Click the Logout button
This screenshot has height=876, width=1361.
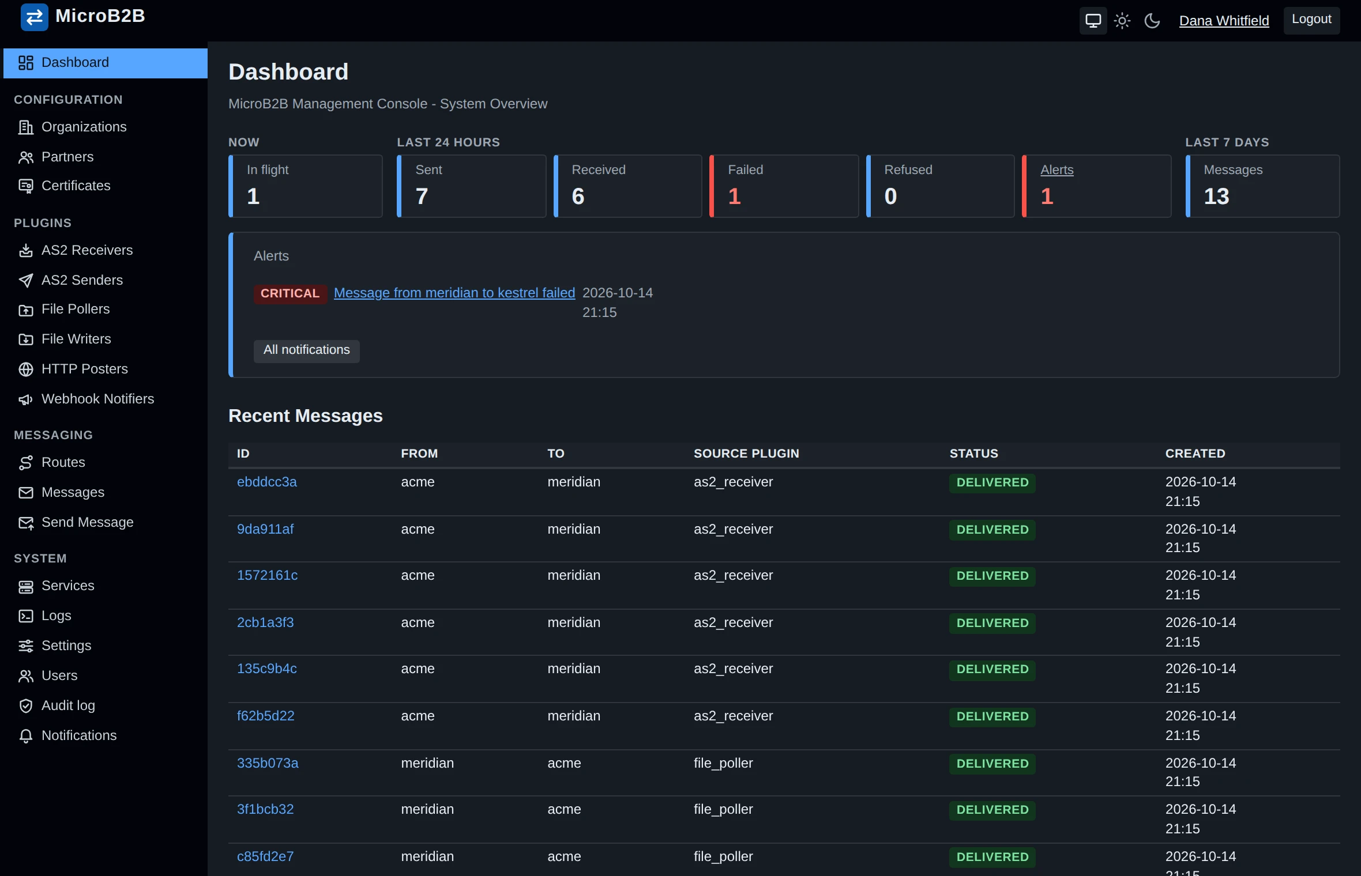1311,20
